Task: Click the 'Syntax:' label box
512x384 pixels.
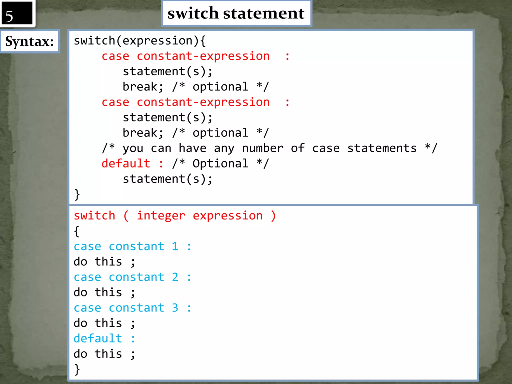Action: (30, 41)
